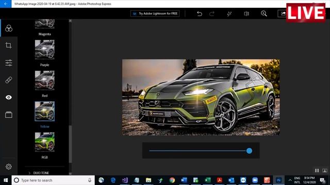Image resolution: width=330 pixels, height=185 pixels.
Task: Click the zoom magnifier icon
Action: tap(263, 14)
